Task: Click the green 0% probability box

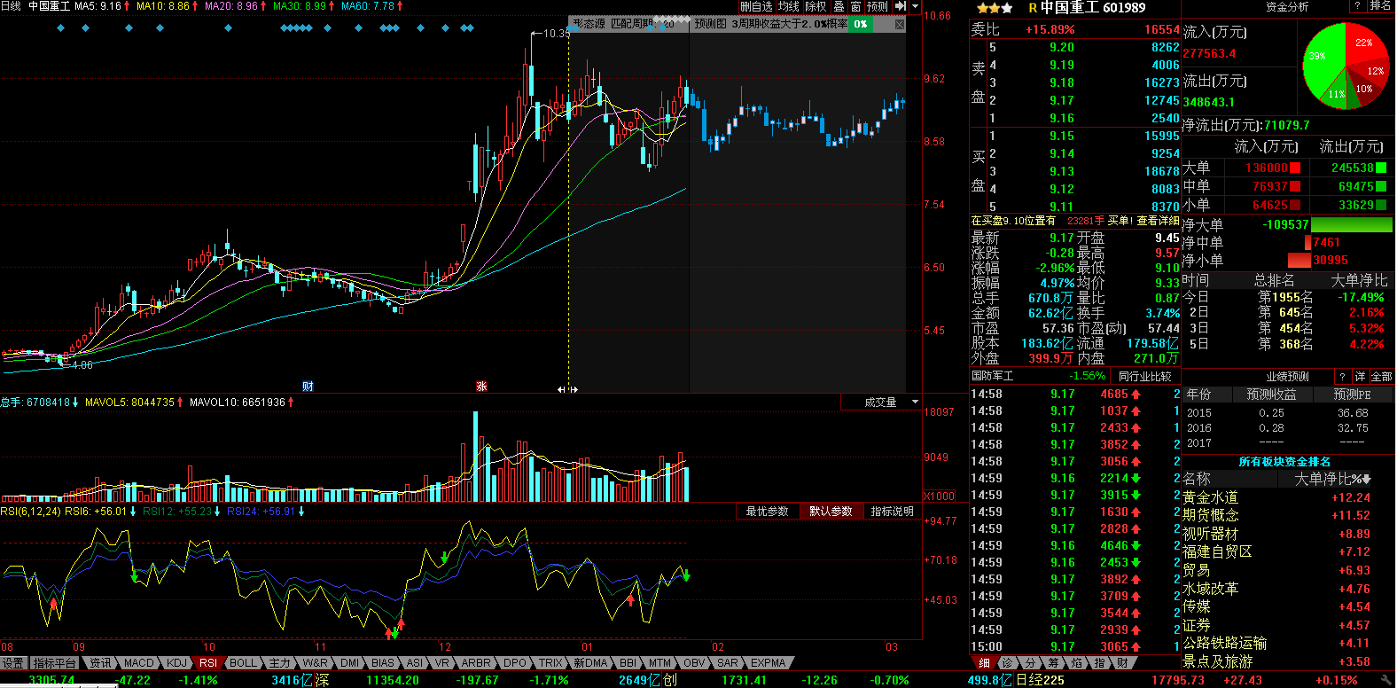Action: pyautogui.click(x=862, y=24)
